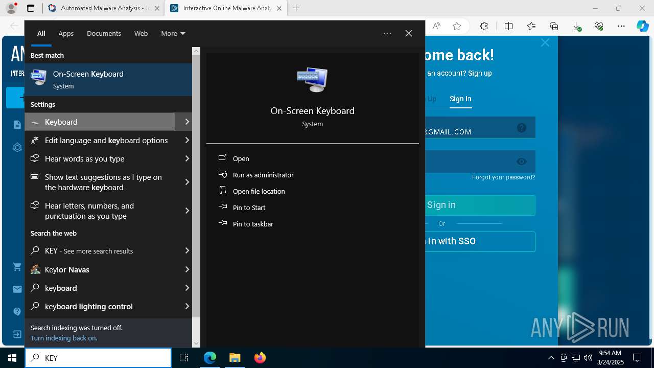
Task: Open On-Screen Keyboard best match result
Action: click(108, 80)
